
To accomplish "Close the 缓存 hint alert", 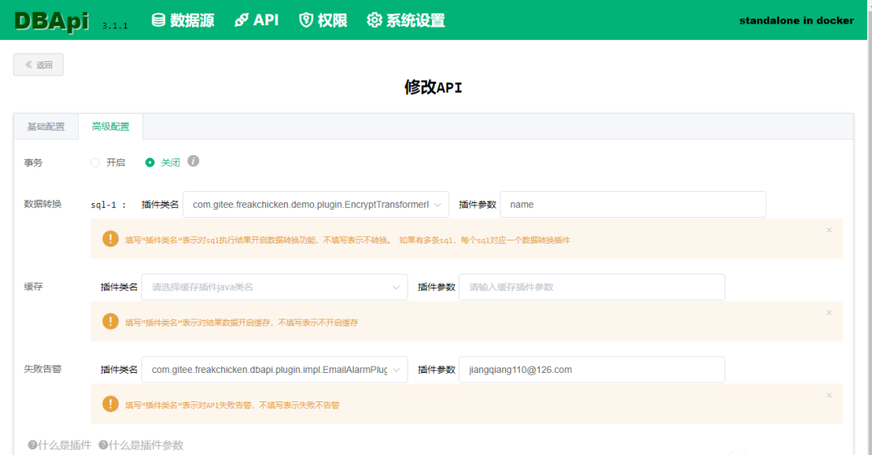I will pyautogui.click(x=829, y=313).
